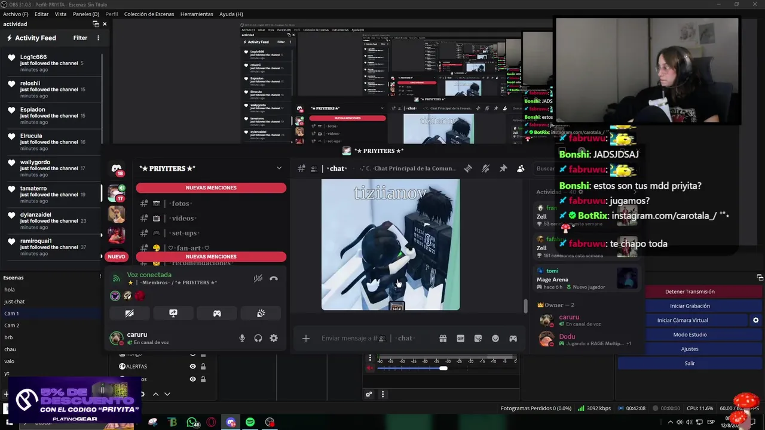Open the Archivo (F) menu

pos(16,14)
